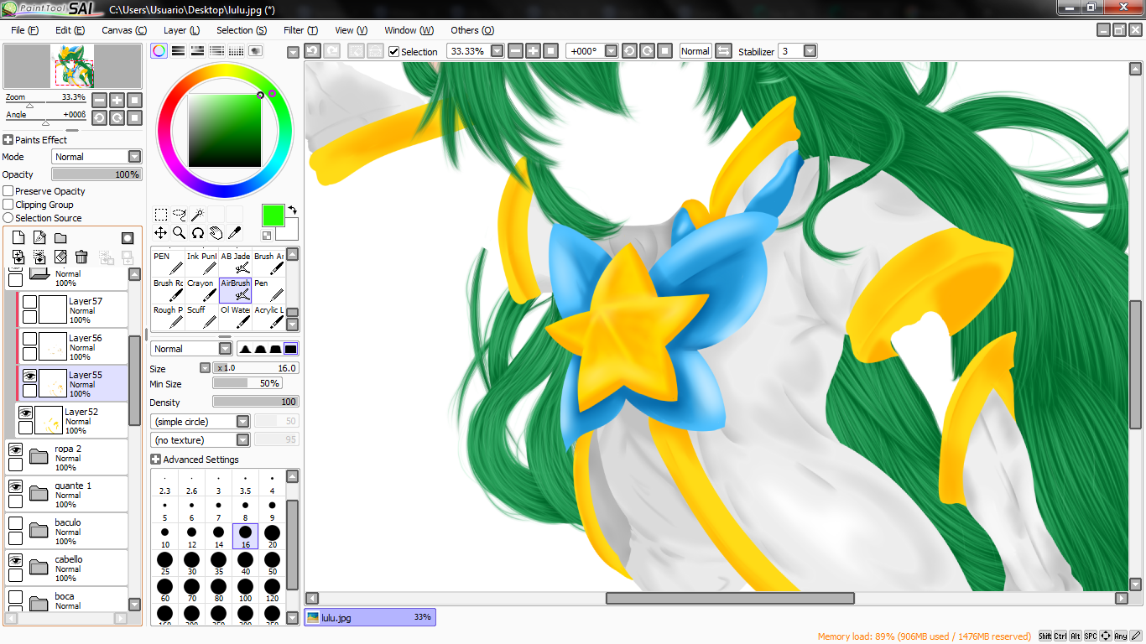Screen dimensions: 1146x644
Task: Select the rectangular Selection tool
Action: [161, 215]
